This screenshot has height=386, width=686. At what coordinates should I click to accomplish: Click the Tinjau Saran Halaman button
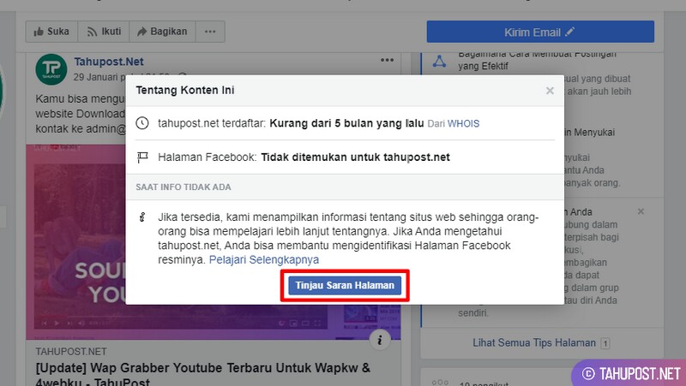(x=345, y=286)
